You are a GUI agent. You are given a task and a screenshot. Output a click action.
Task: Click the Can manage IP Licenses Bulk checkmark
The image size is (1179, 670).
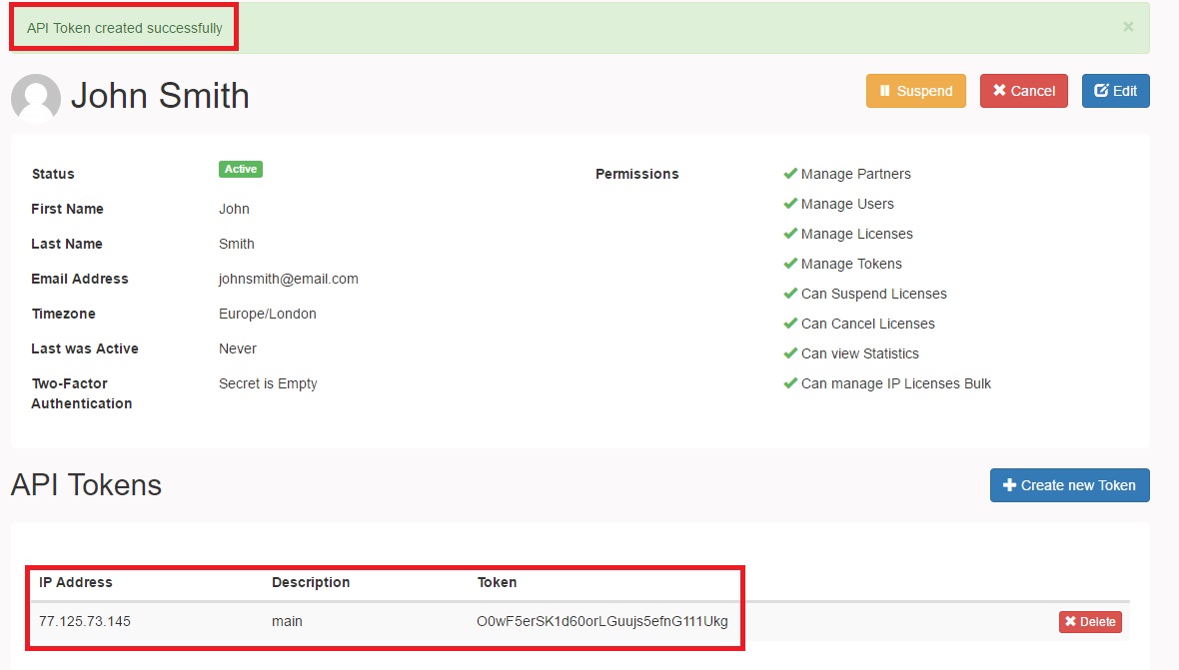tap(790, 383)
